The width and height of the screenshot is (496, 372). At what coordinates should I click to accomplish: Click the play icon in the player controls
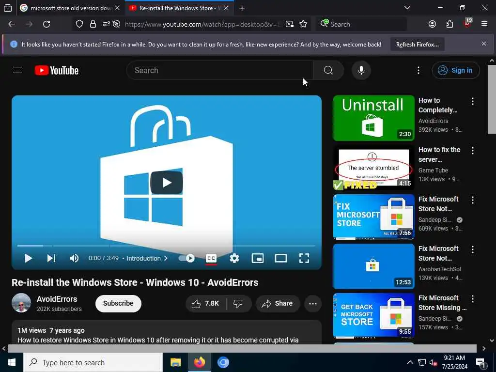(29, 259)
